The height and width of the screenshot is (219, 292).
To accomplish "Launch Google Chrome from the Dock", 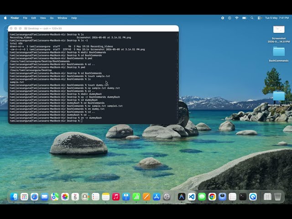I will coord(212,197).
